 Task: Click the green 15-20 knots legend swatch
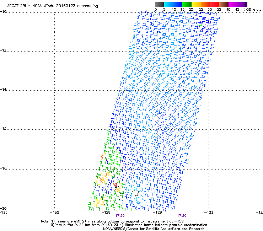(x=187, y=4)
